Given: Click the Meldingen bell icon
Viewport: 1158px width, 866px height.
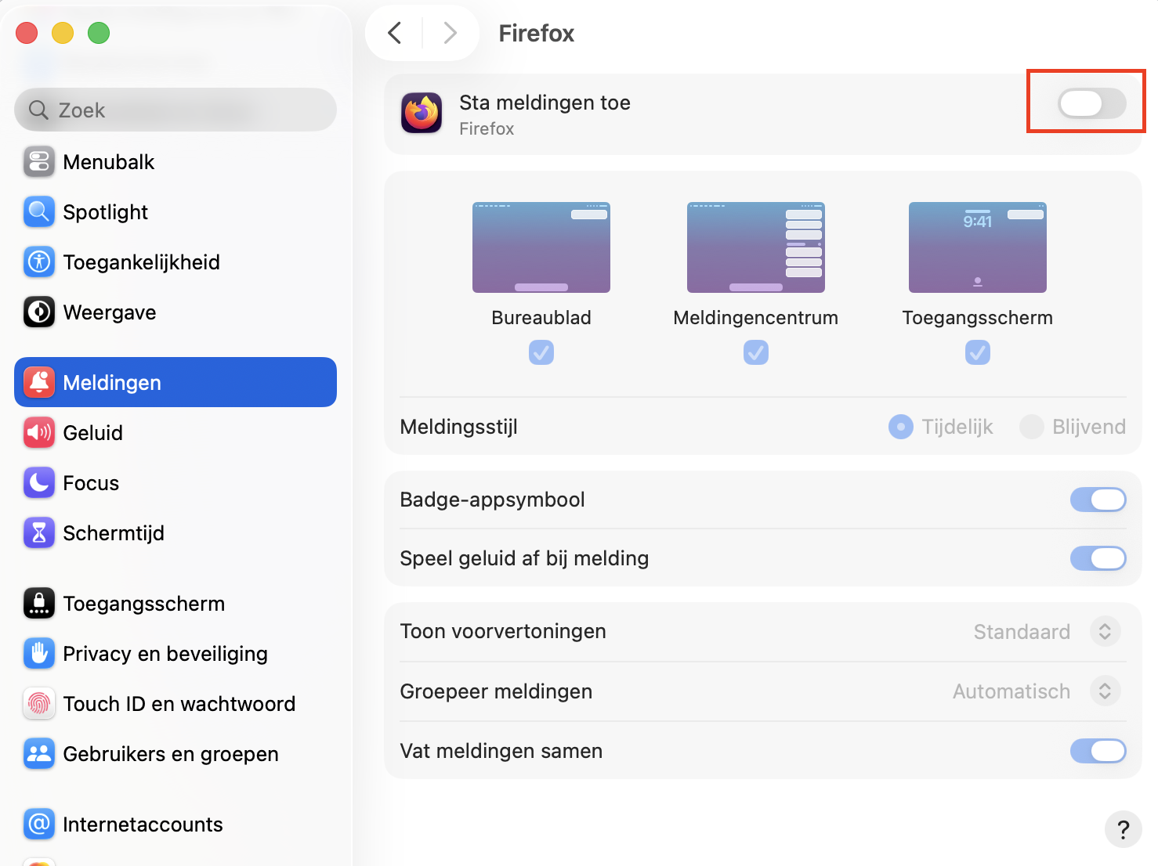Looking at the screenshot, I should pos(39,382).
